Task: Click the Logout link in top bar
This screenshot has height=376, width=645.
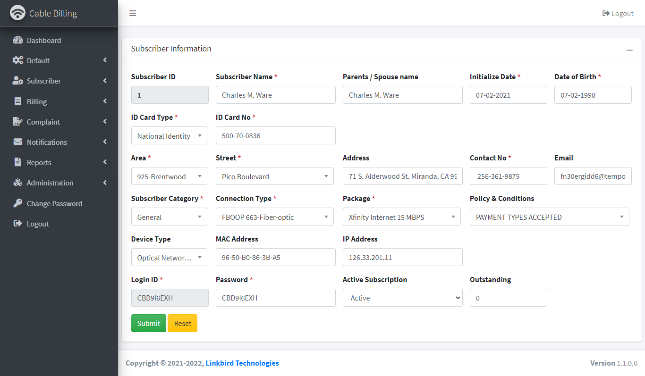Action: coord(618,13)
